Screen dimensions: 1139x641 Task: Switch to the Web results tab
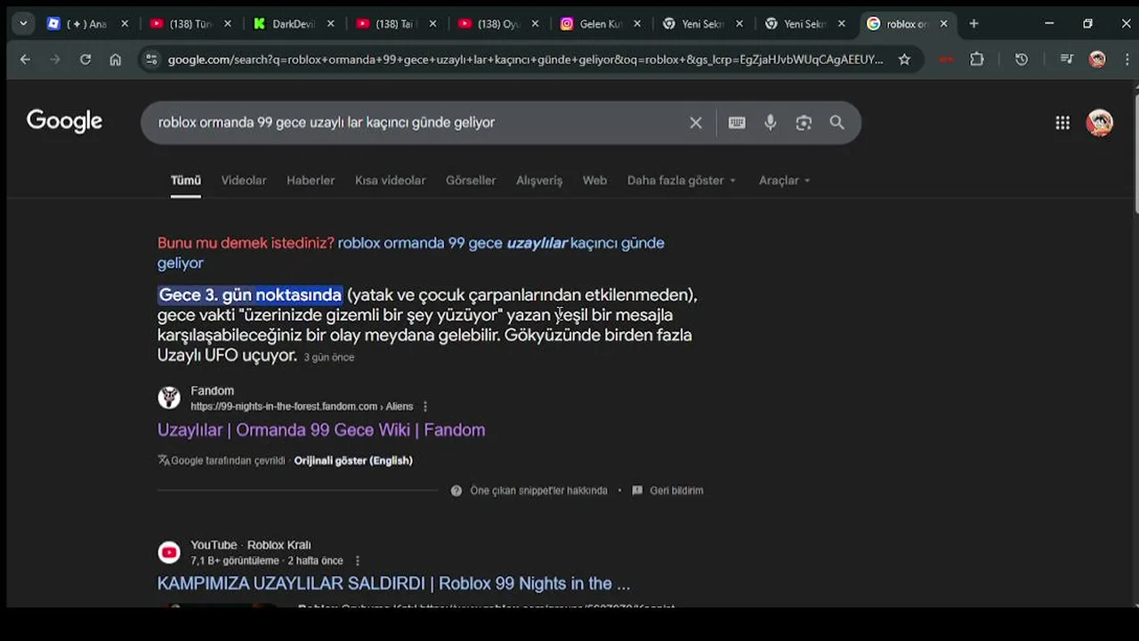[594, 181]
